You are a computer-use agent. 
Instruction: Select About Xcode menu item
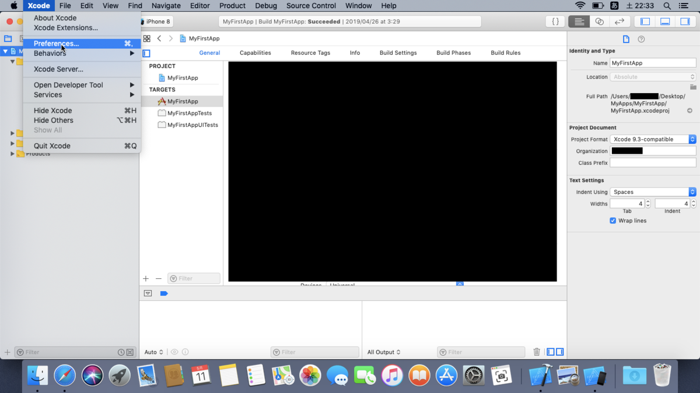coord(82,18)
